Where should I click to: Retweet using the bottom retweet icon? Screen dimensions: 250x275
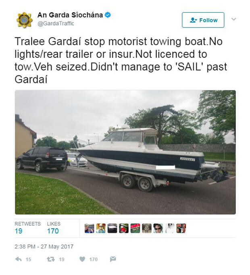(x=51, y=259)
